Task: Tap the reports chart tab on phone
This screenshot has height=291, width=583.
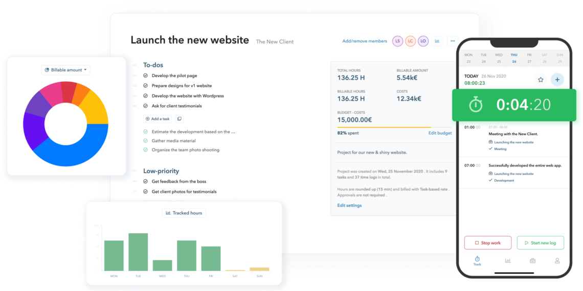Action: 508,260
